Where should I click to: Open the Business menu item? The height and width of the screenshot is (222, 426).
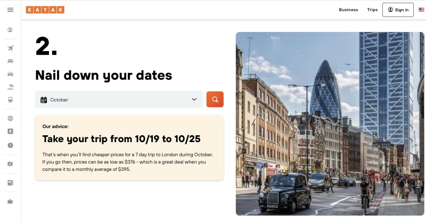(x=348, y=10)
